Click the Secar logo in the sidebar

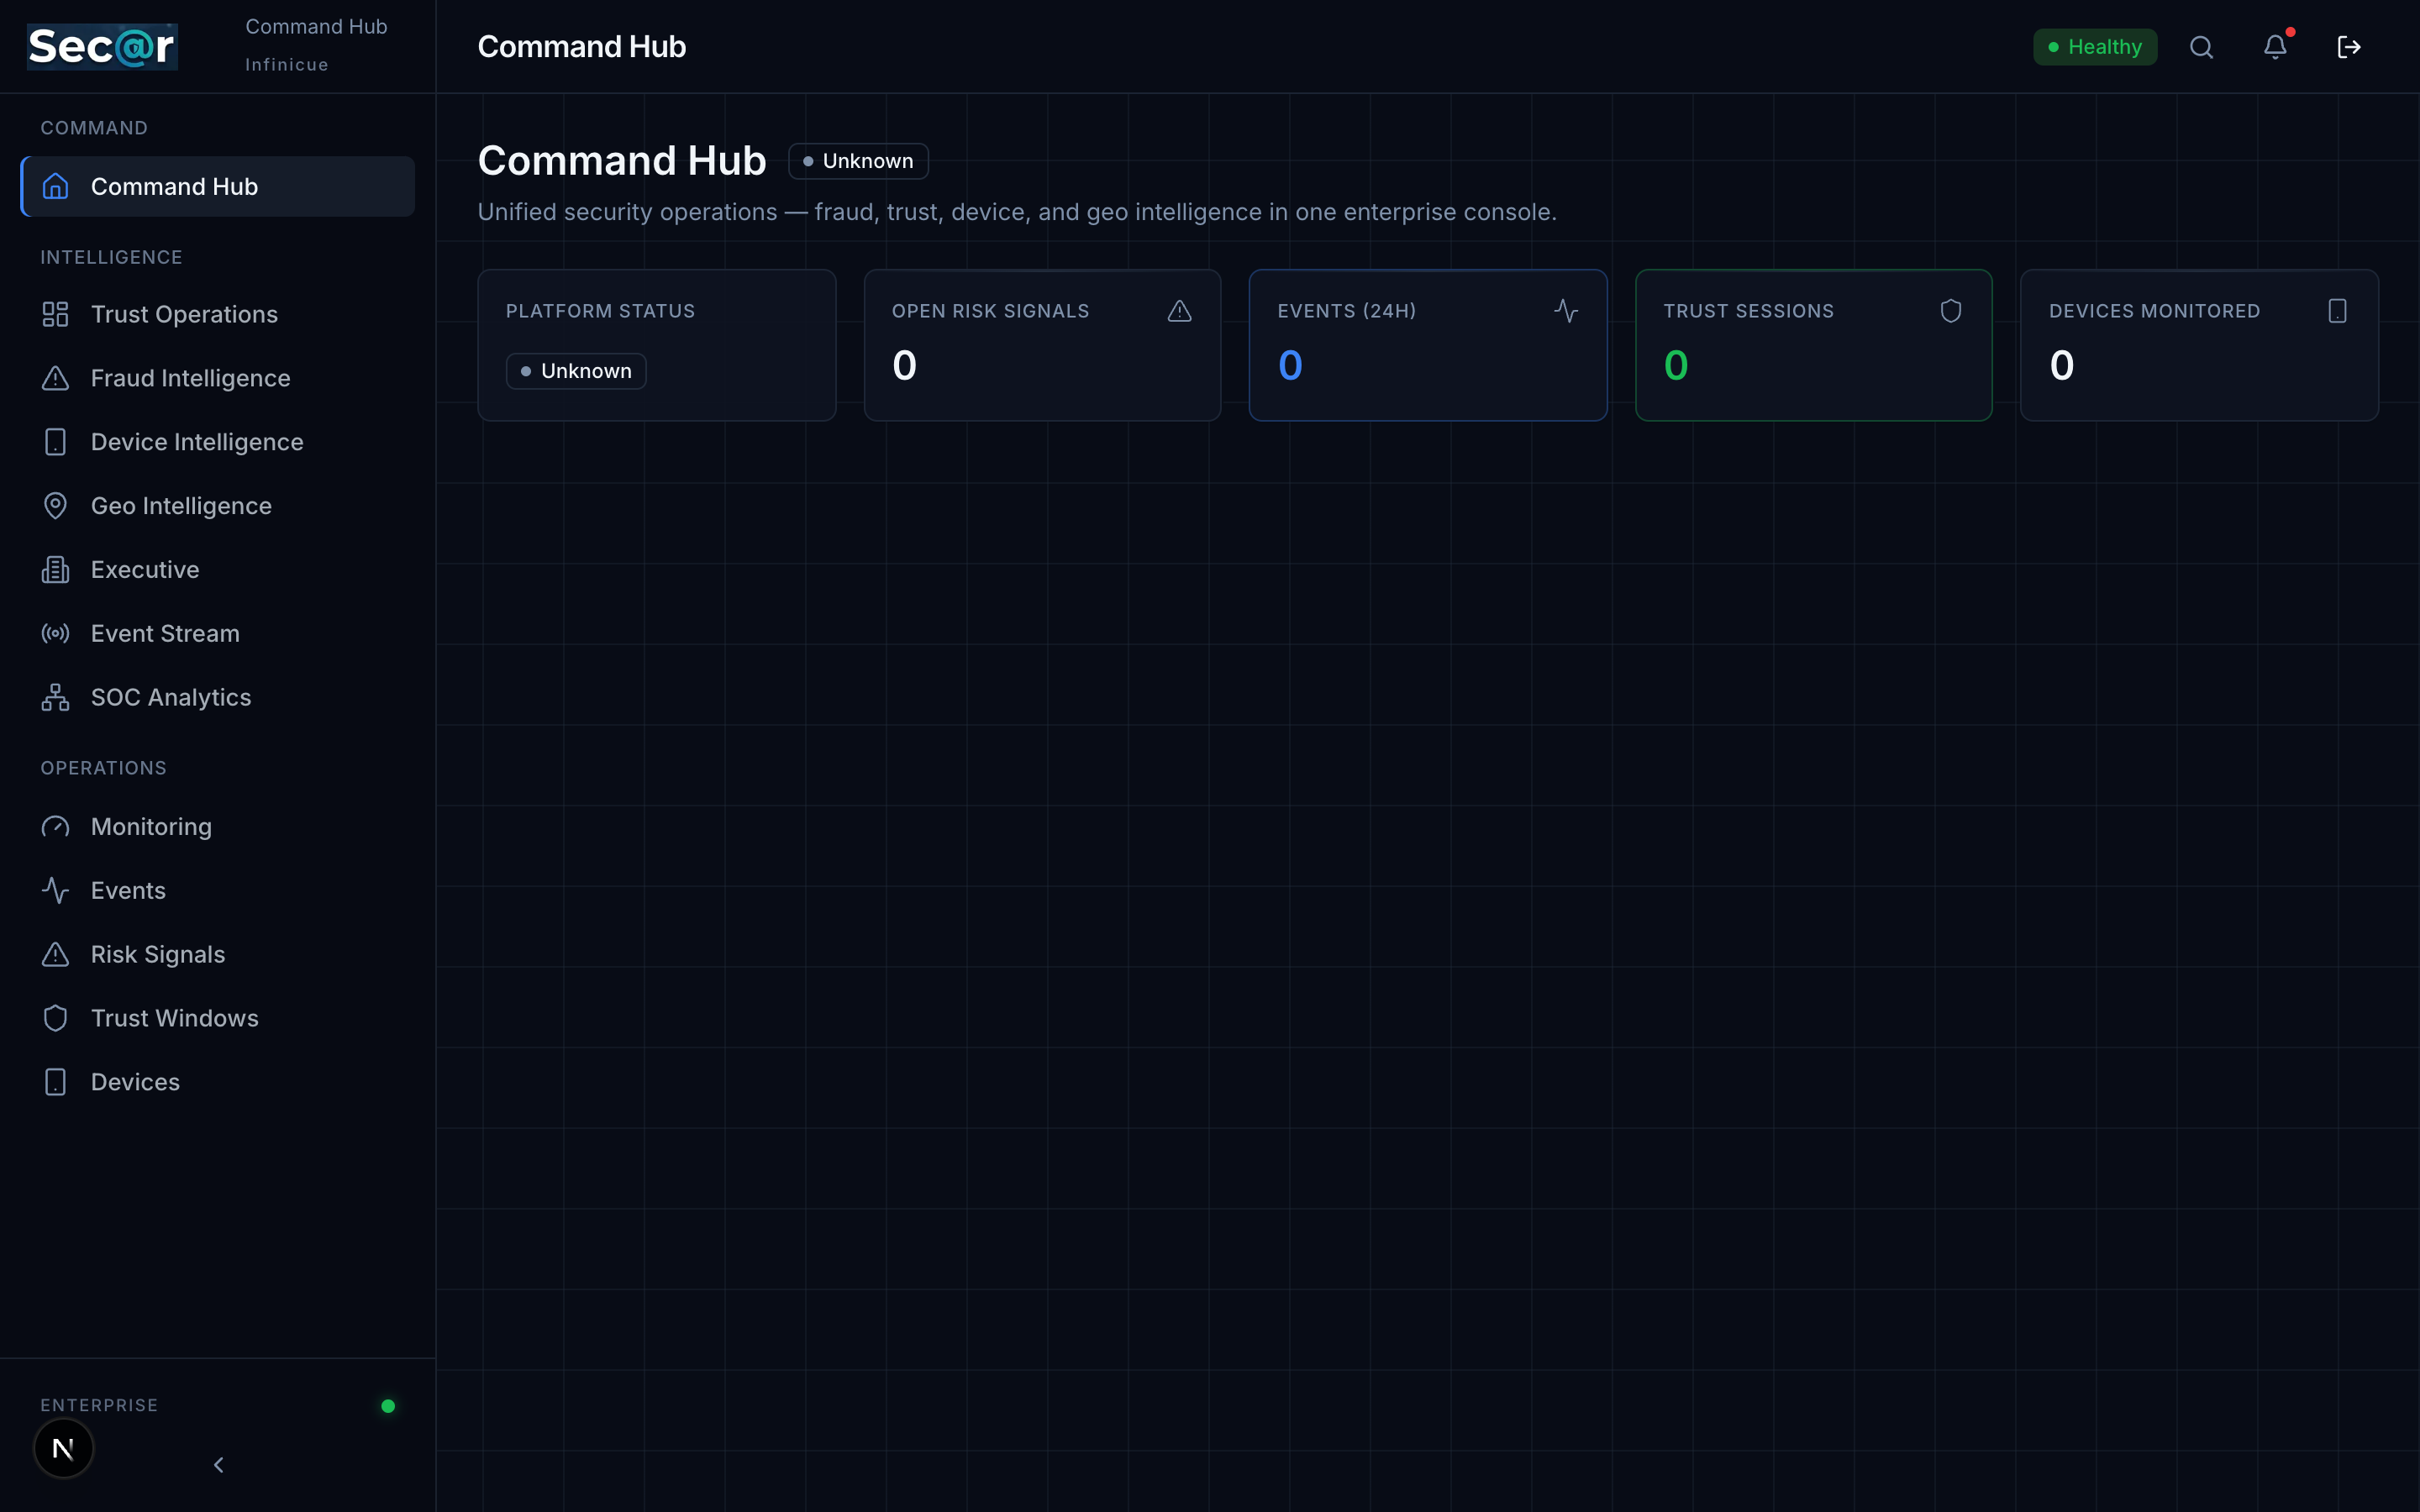102,47
